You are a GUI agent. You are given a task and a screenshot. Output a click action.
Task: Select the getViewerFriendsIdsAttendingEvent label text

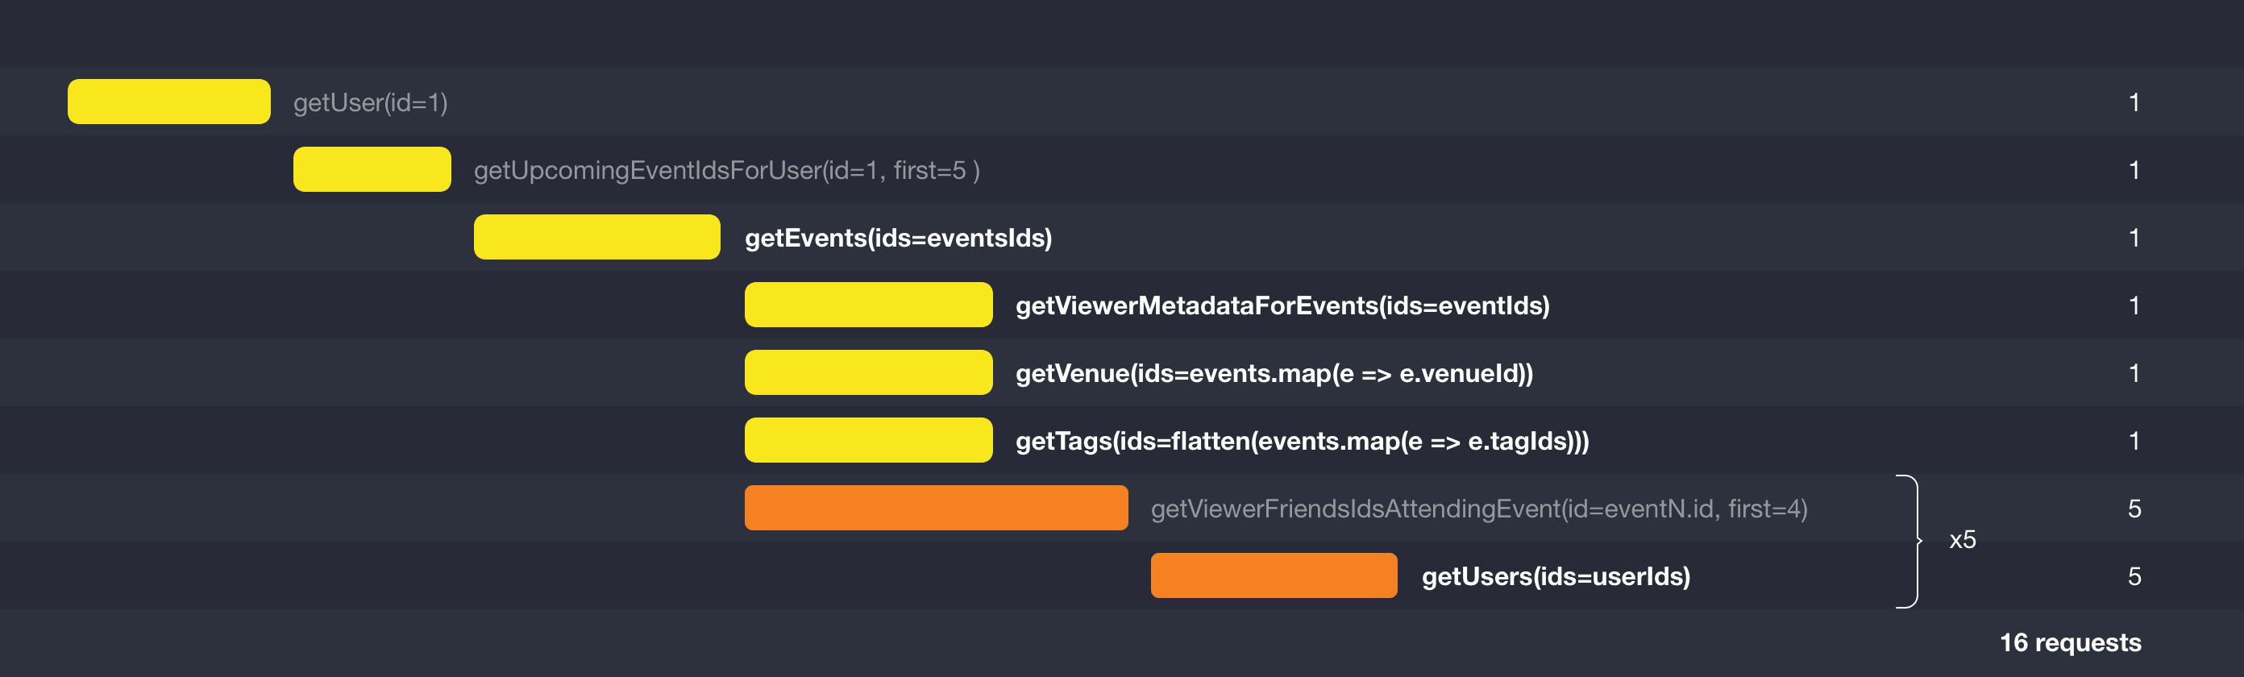click(x=1478, y=509)
